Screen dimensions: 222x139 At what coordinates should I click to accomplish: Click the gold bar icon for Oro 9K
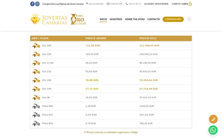click(36, 98)
